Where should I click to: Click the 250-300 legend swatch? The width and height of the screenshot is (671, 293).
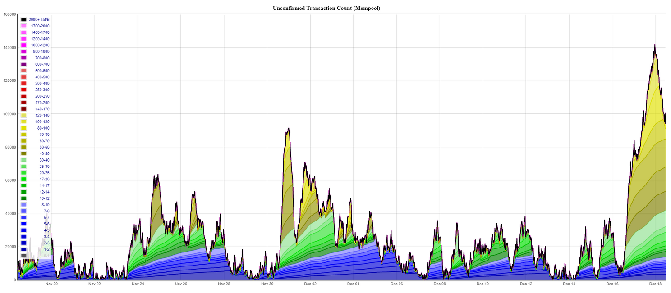pos(24,90)
